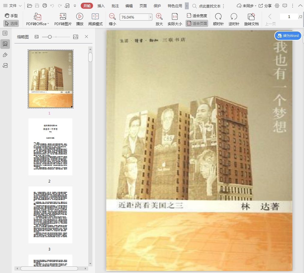304x273 pixels.
Task: Click the export-to-Word icon in quick toolbar
Action: pos(67,6)
